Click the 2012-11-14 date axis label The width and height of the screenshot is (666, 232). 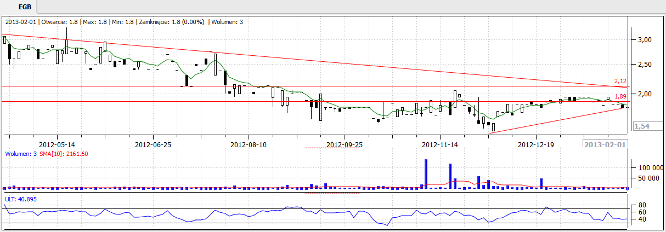coord(440,145)
